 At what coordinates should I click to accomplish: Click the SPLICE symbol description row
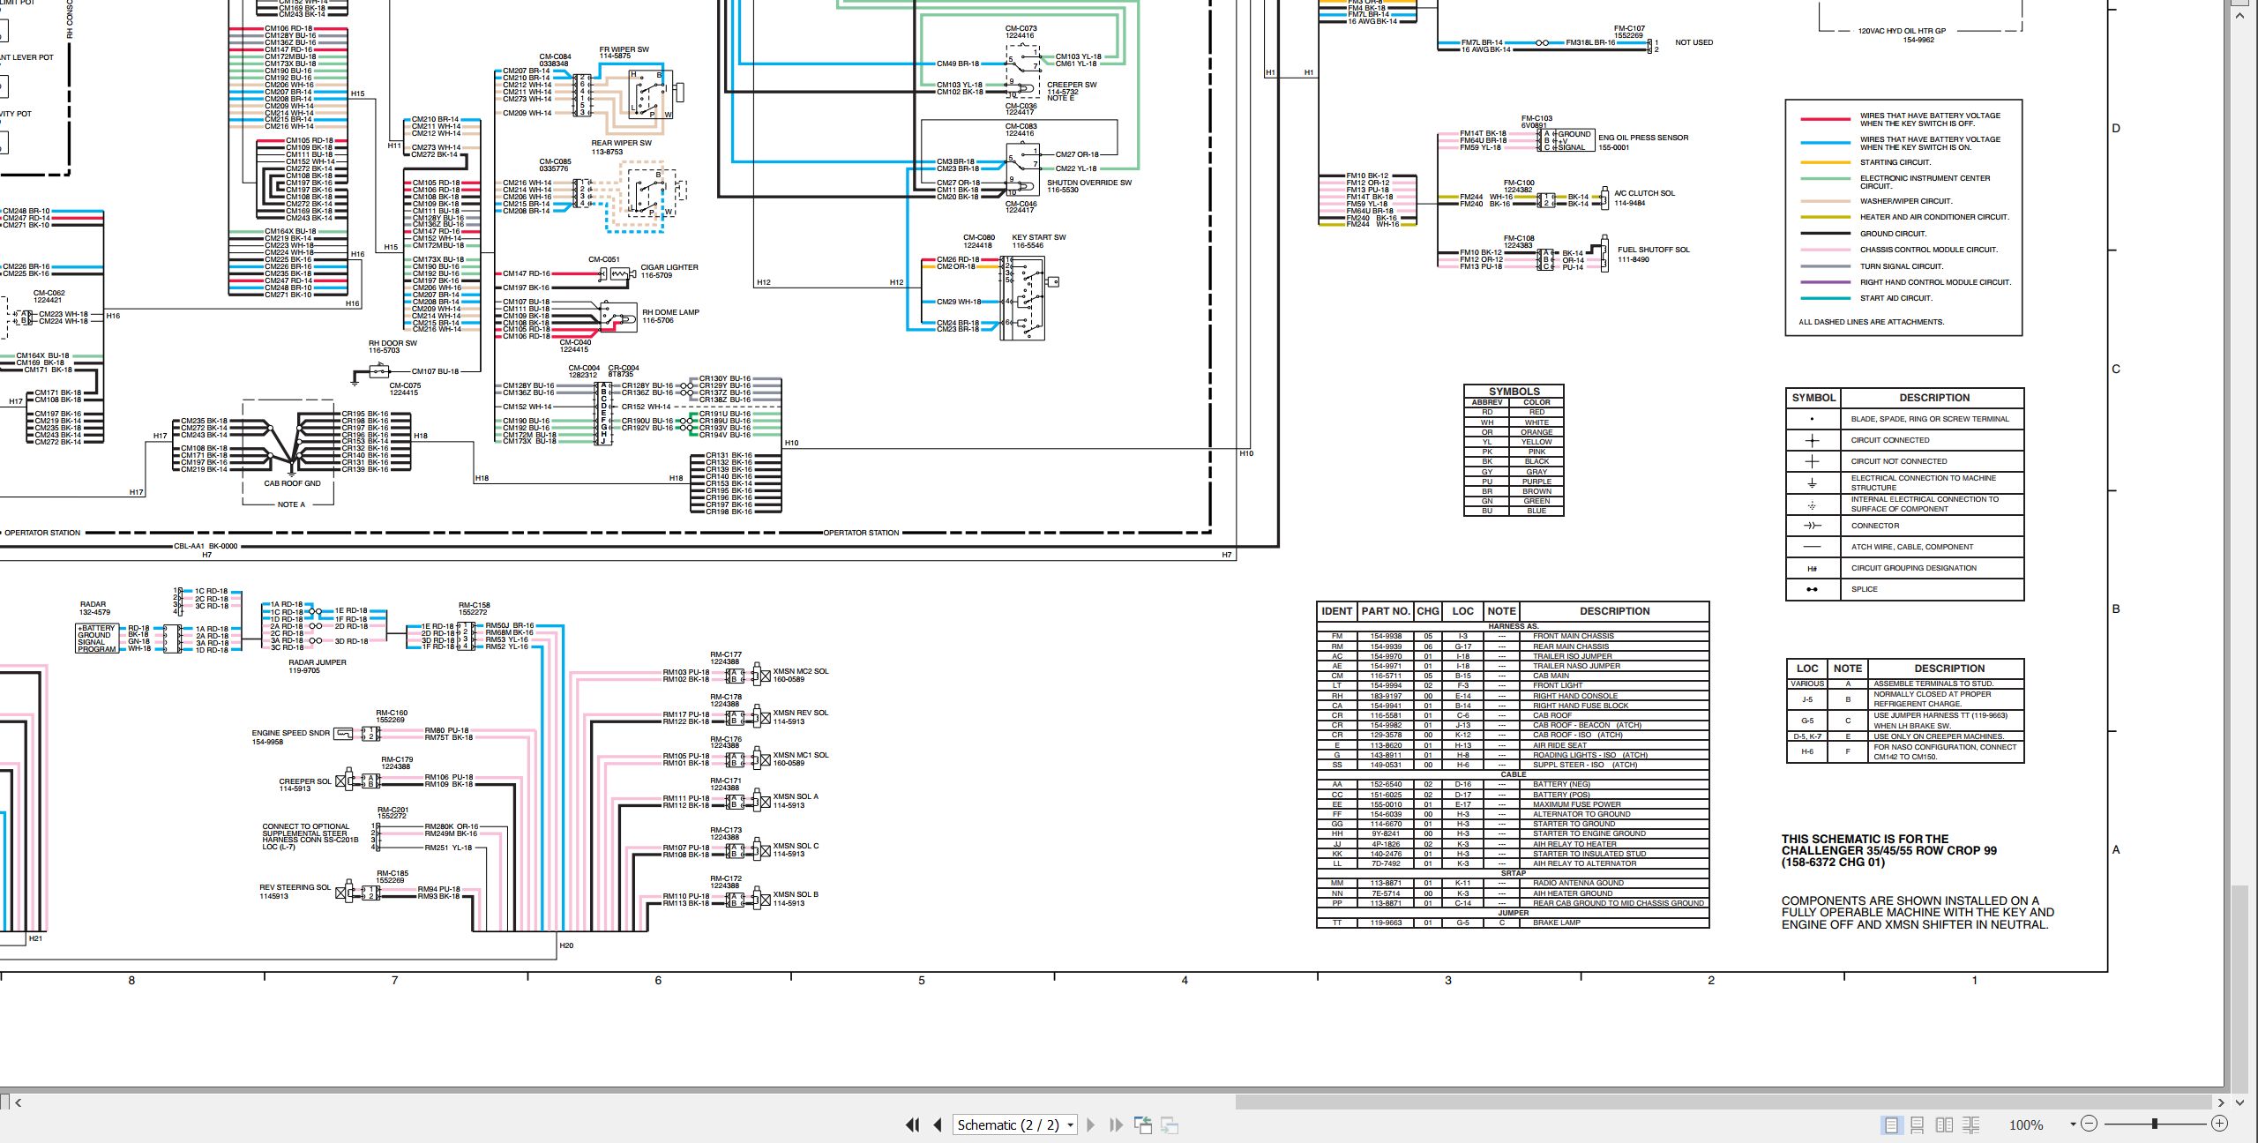tap(1904, 589)
